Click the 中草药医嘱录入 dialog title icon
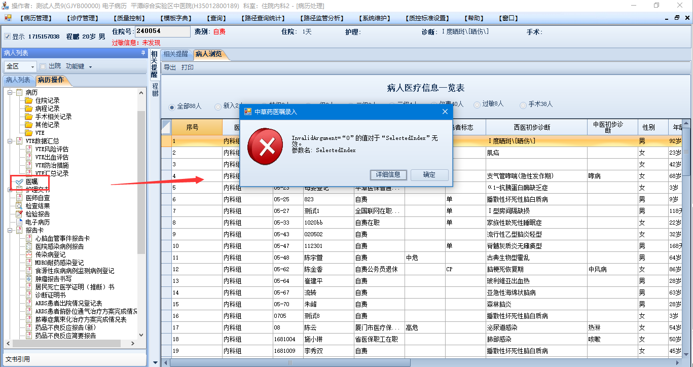The width and height of the screenshot is (693, 367). pos(248,112)
